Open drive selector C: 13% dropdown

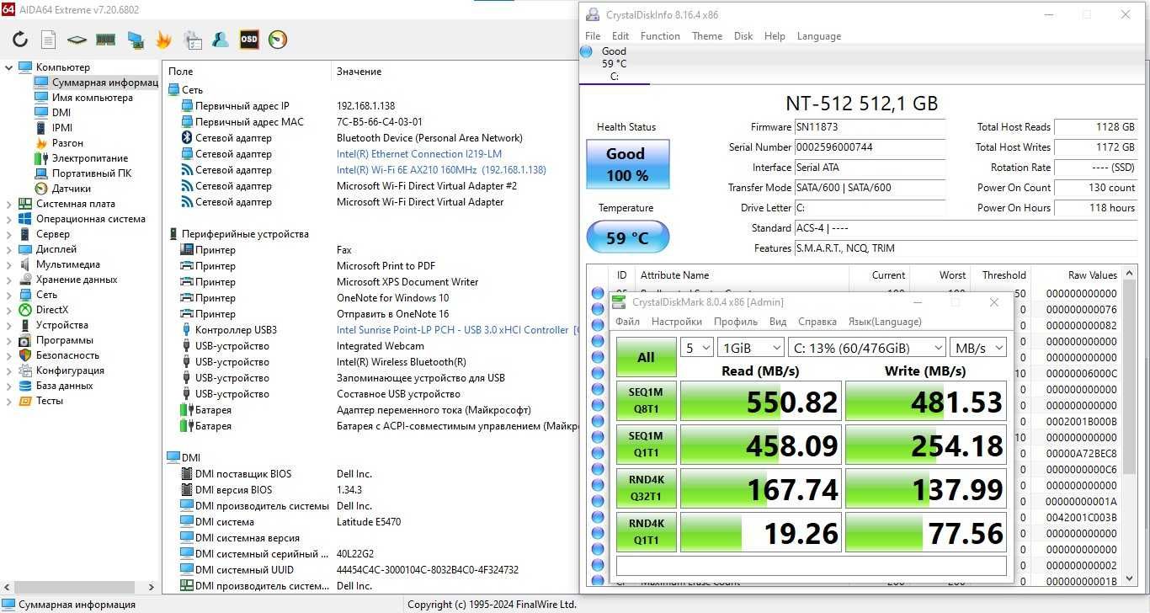[x=867, y=348]
